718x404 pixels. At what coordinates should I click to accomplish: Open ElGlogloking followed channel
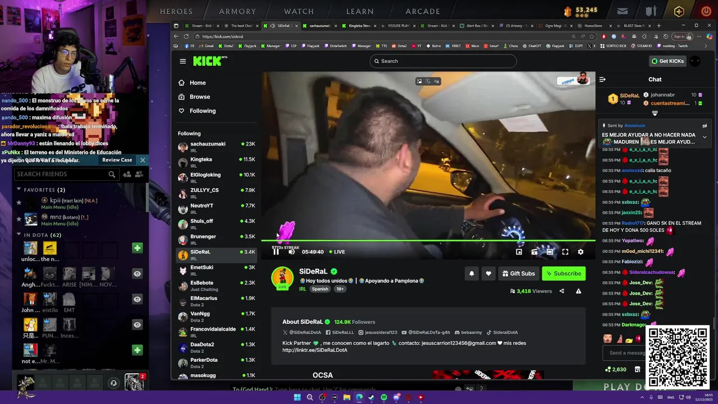(x=217, y=178)
